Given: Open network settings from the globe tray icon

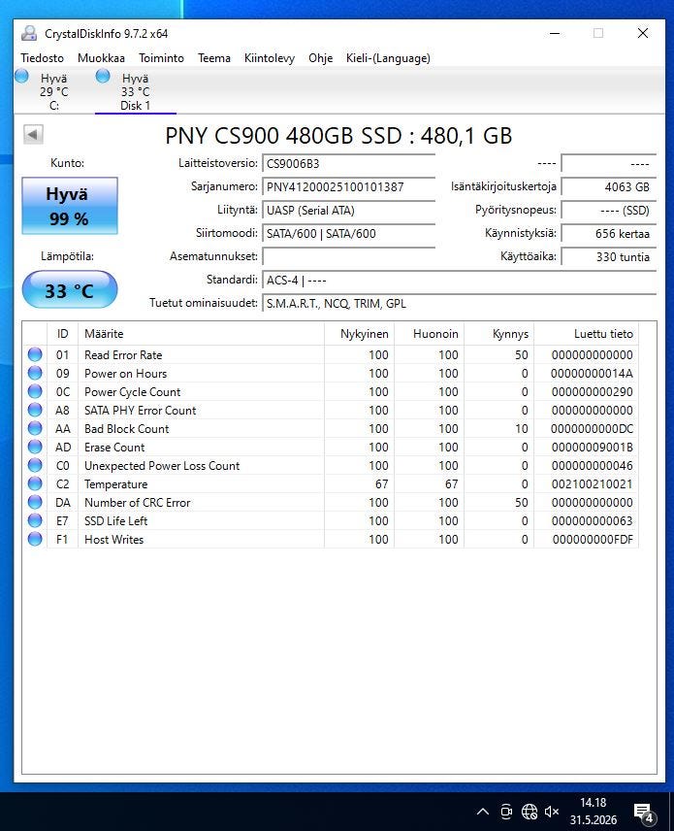Looking at the screenshot, I should (x=530, y=812).
